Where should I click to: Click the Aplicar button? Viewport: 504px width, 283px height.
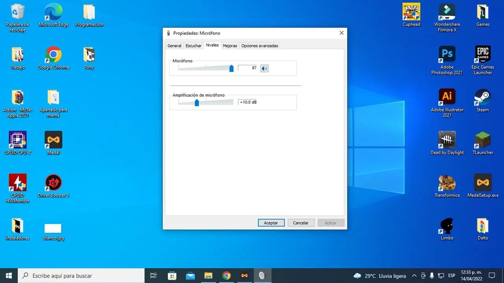[331, 223]
